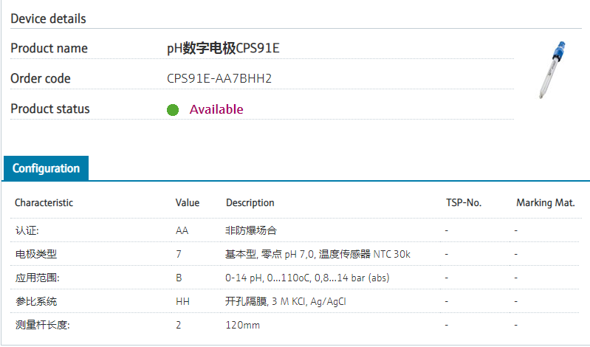Click the Characteristic column header
Screen dimensions: 590x347
tap(44, 203)
